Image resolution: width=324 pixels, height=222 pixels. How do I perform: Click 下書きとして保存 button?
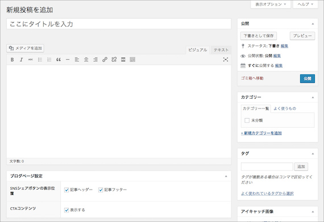click(x=259, y=36)
